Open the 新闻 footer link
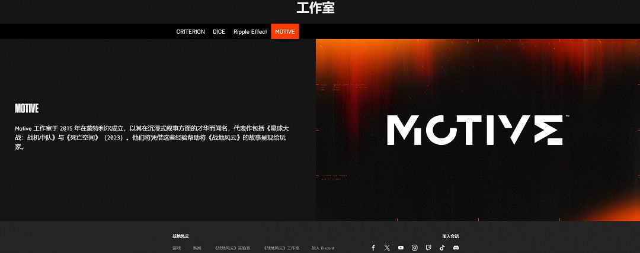 (197, 248)
